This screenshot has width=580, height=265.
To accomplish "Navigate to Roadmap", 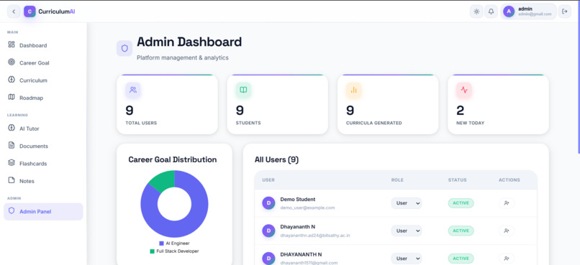I will [43, 98].
